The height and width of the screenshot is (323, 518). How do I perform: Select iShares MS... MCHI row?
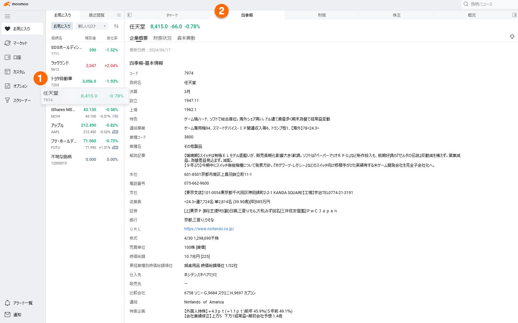85,113
